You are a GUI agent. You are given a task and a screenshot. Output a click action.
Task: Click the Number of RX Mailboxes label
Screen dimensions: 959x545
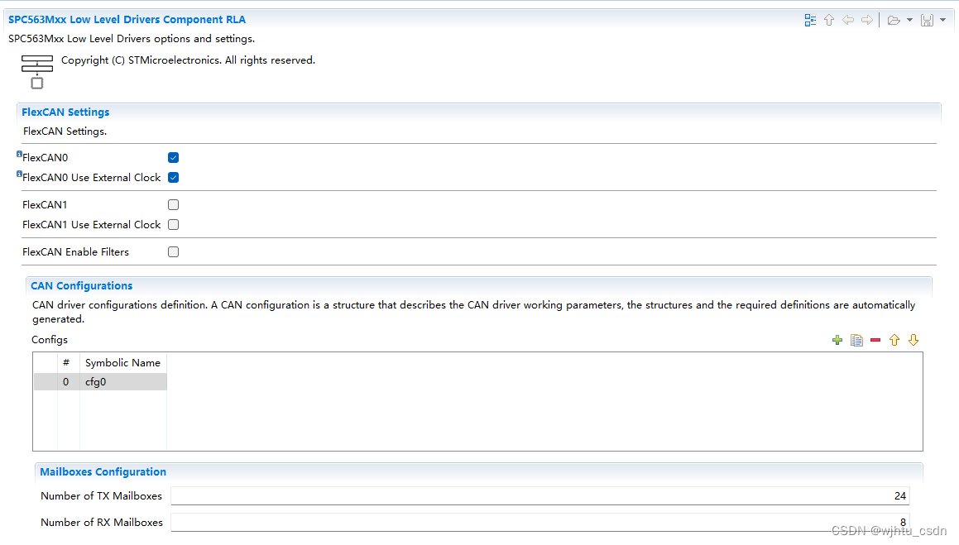[102, 523]
